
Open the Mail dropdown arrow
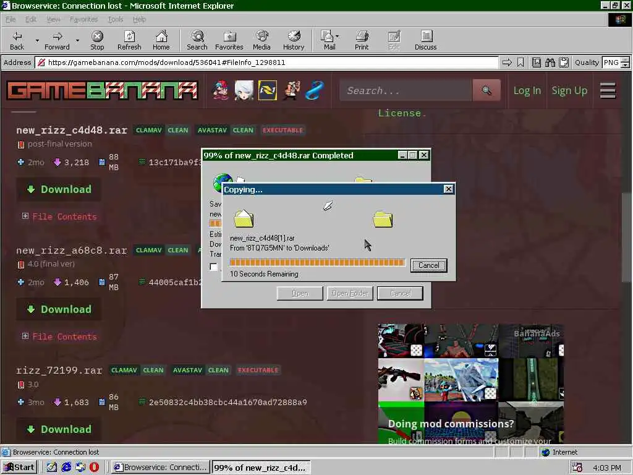337,36
